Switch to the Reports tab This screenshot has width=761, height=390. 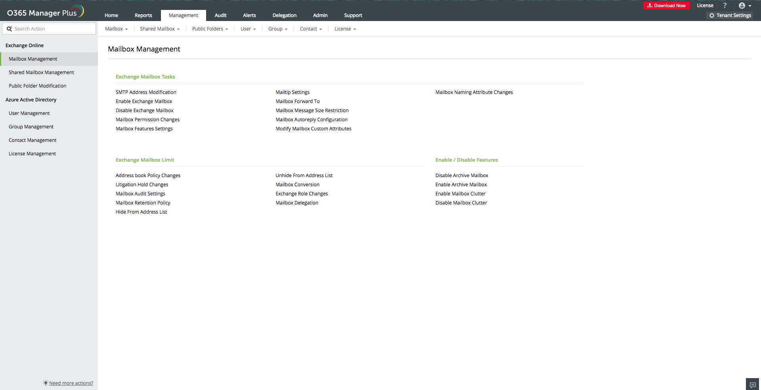(x=143, y=15)
